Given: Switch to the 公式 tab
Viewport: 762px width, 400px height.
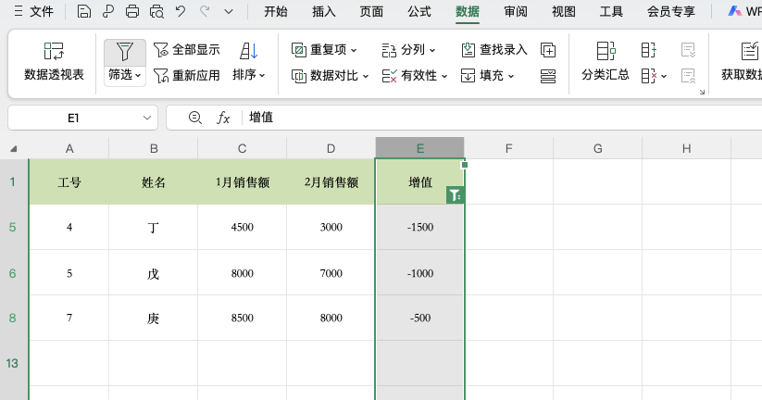Looking at the screenshot, I should [418, 11].
